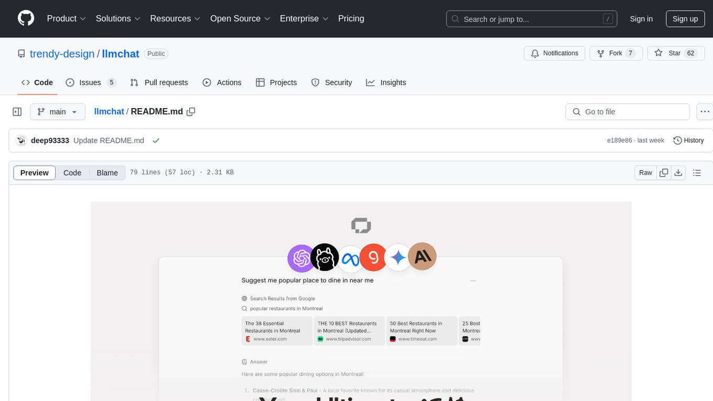
Task: Focus the Go to file search box
Action: [628, 112]
